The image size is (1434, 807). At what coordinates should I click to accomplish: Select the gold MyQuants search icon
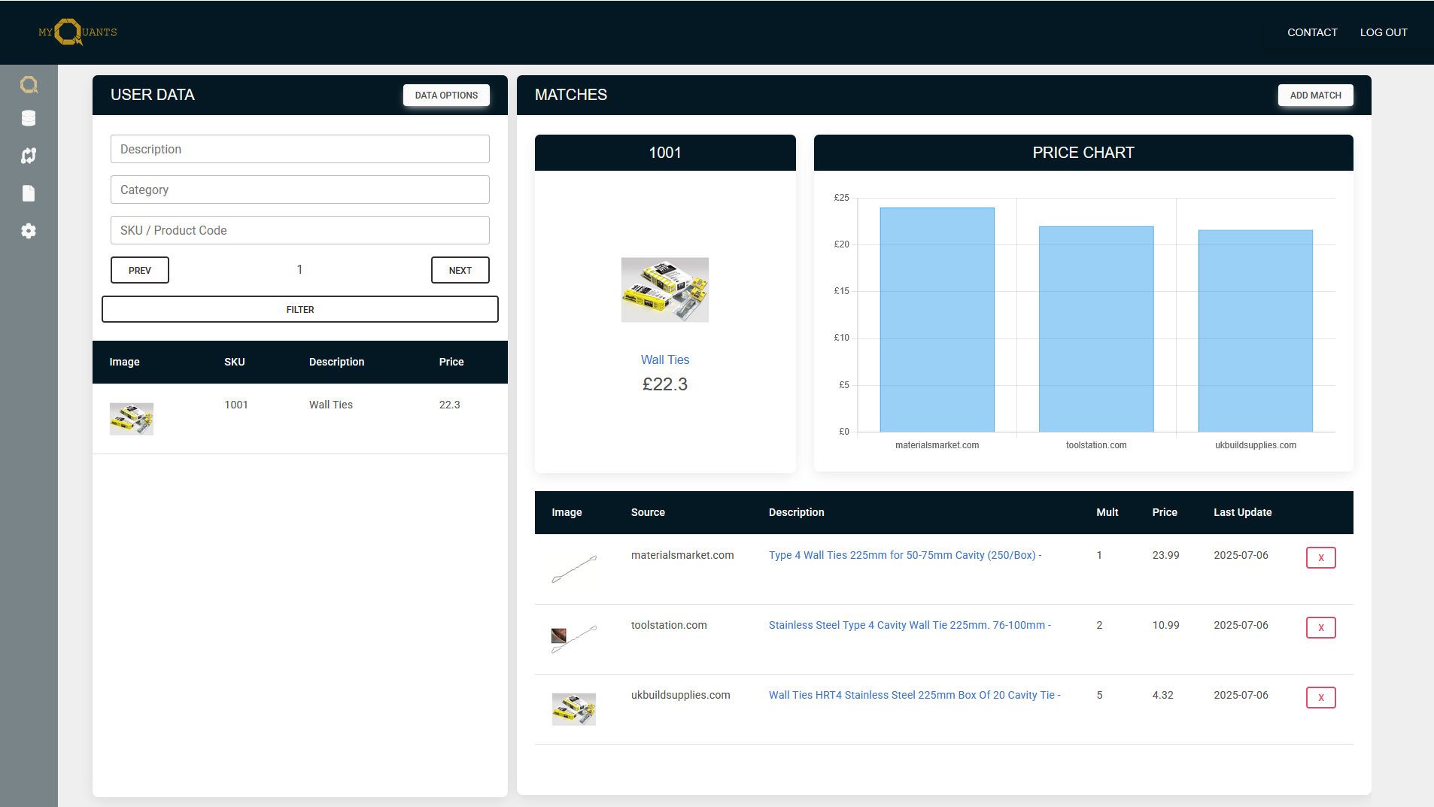[29, 84]
